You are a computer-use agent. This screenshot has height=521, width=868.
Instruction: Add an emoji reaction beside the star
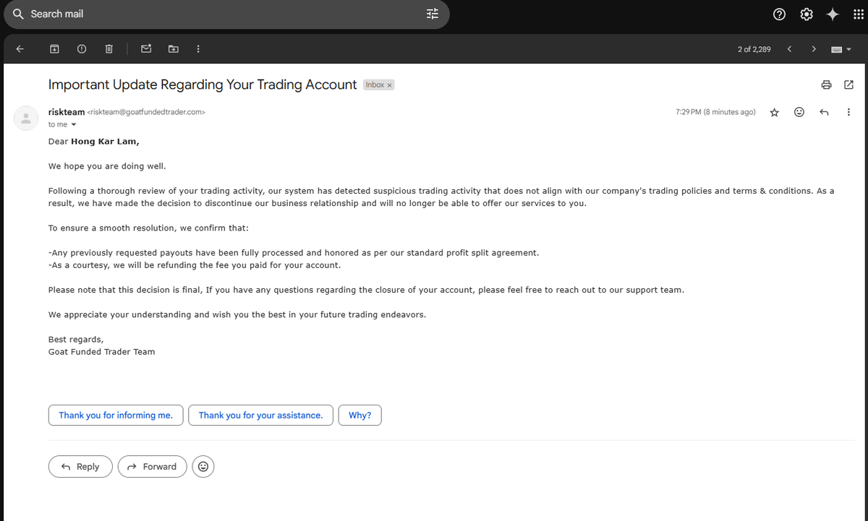(799, 112)
